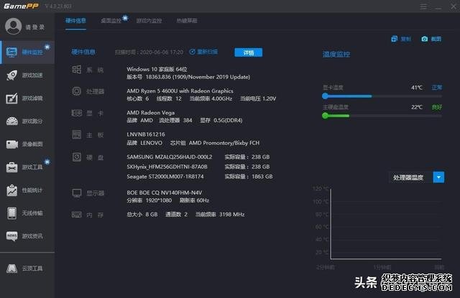
Task: Click the 重新扫描 rescan circular icon
Action: [x=192, y=52]
